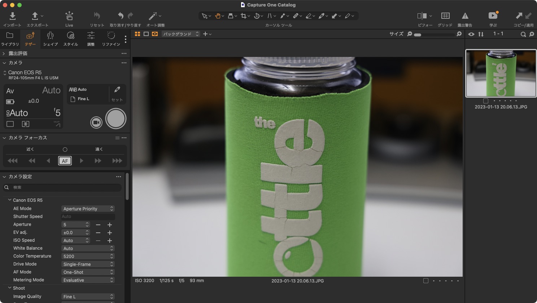Viewport: 537px width, 303px height.
Task: Switch viewer to multi-view grid icon
Action: 137,34
